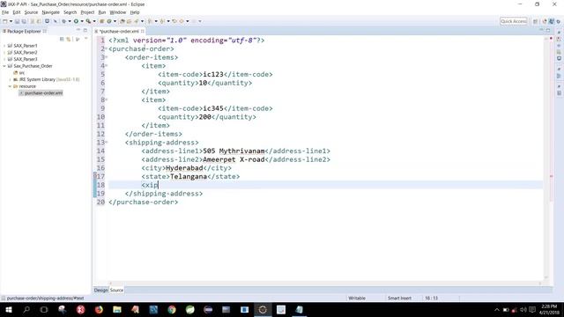Click the error marker beside line 17
This screenshot has width=564, height=317.
95,176
